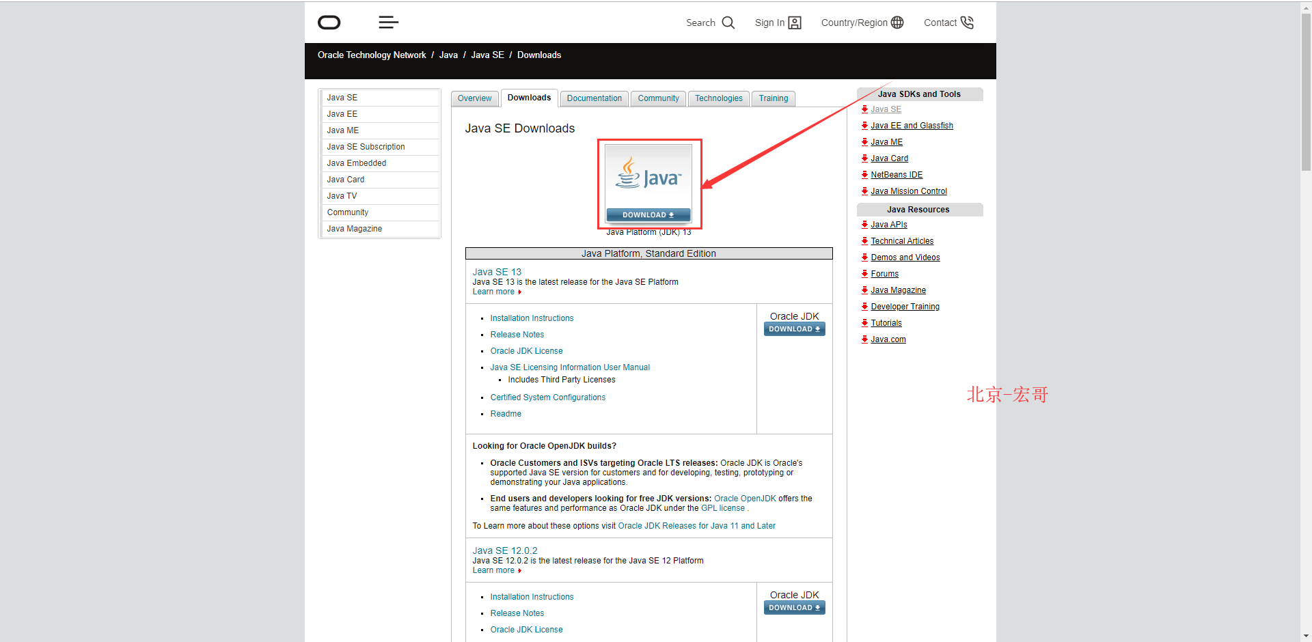Open Technical Articles link
The image size is (1312, 642).
pyautogui.click(x=902, y=241)
